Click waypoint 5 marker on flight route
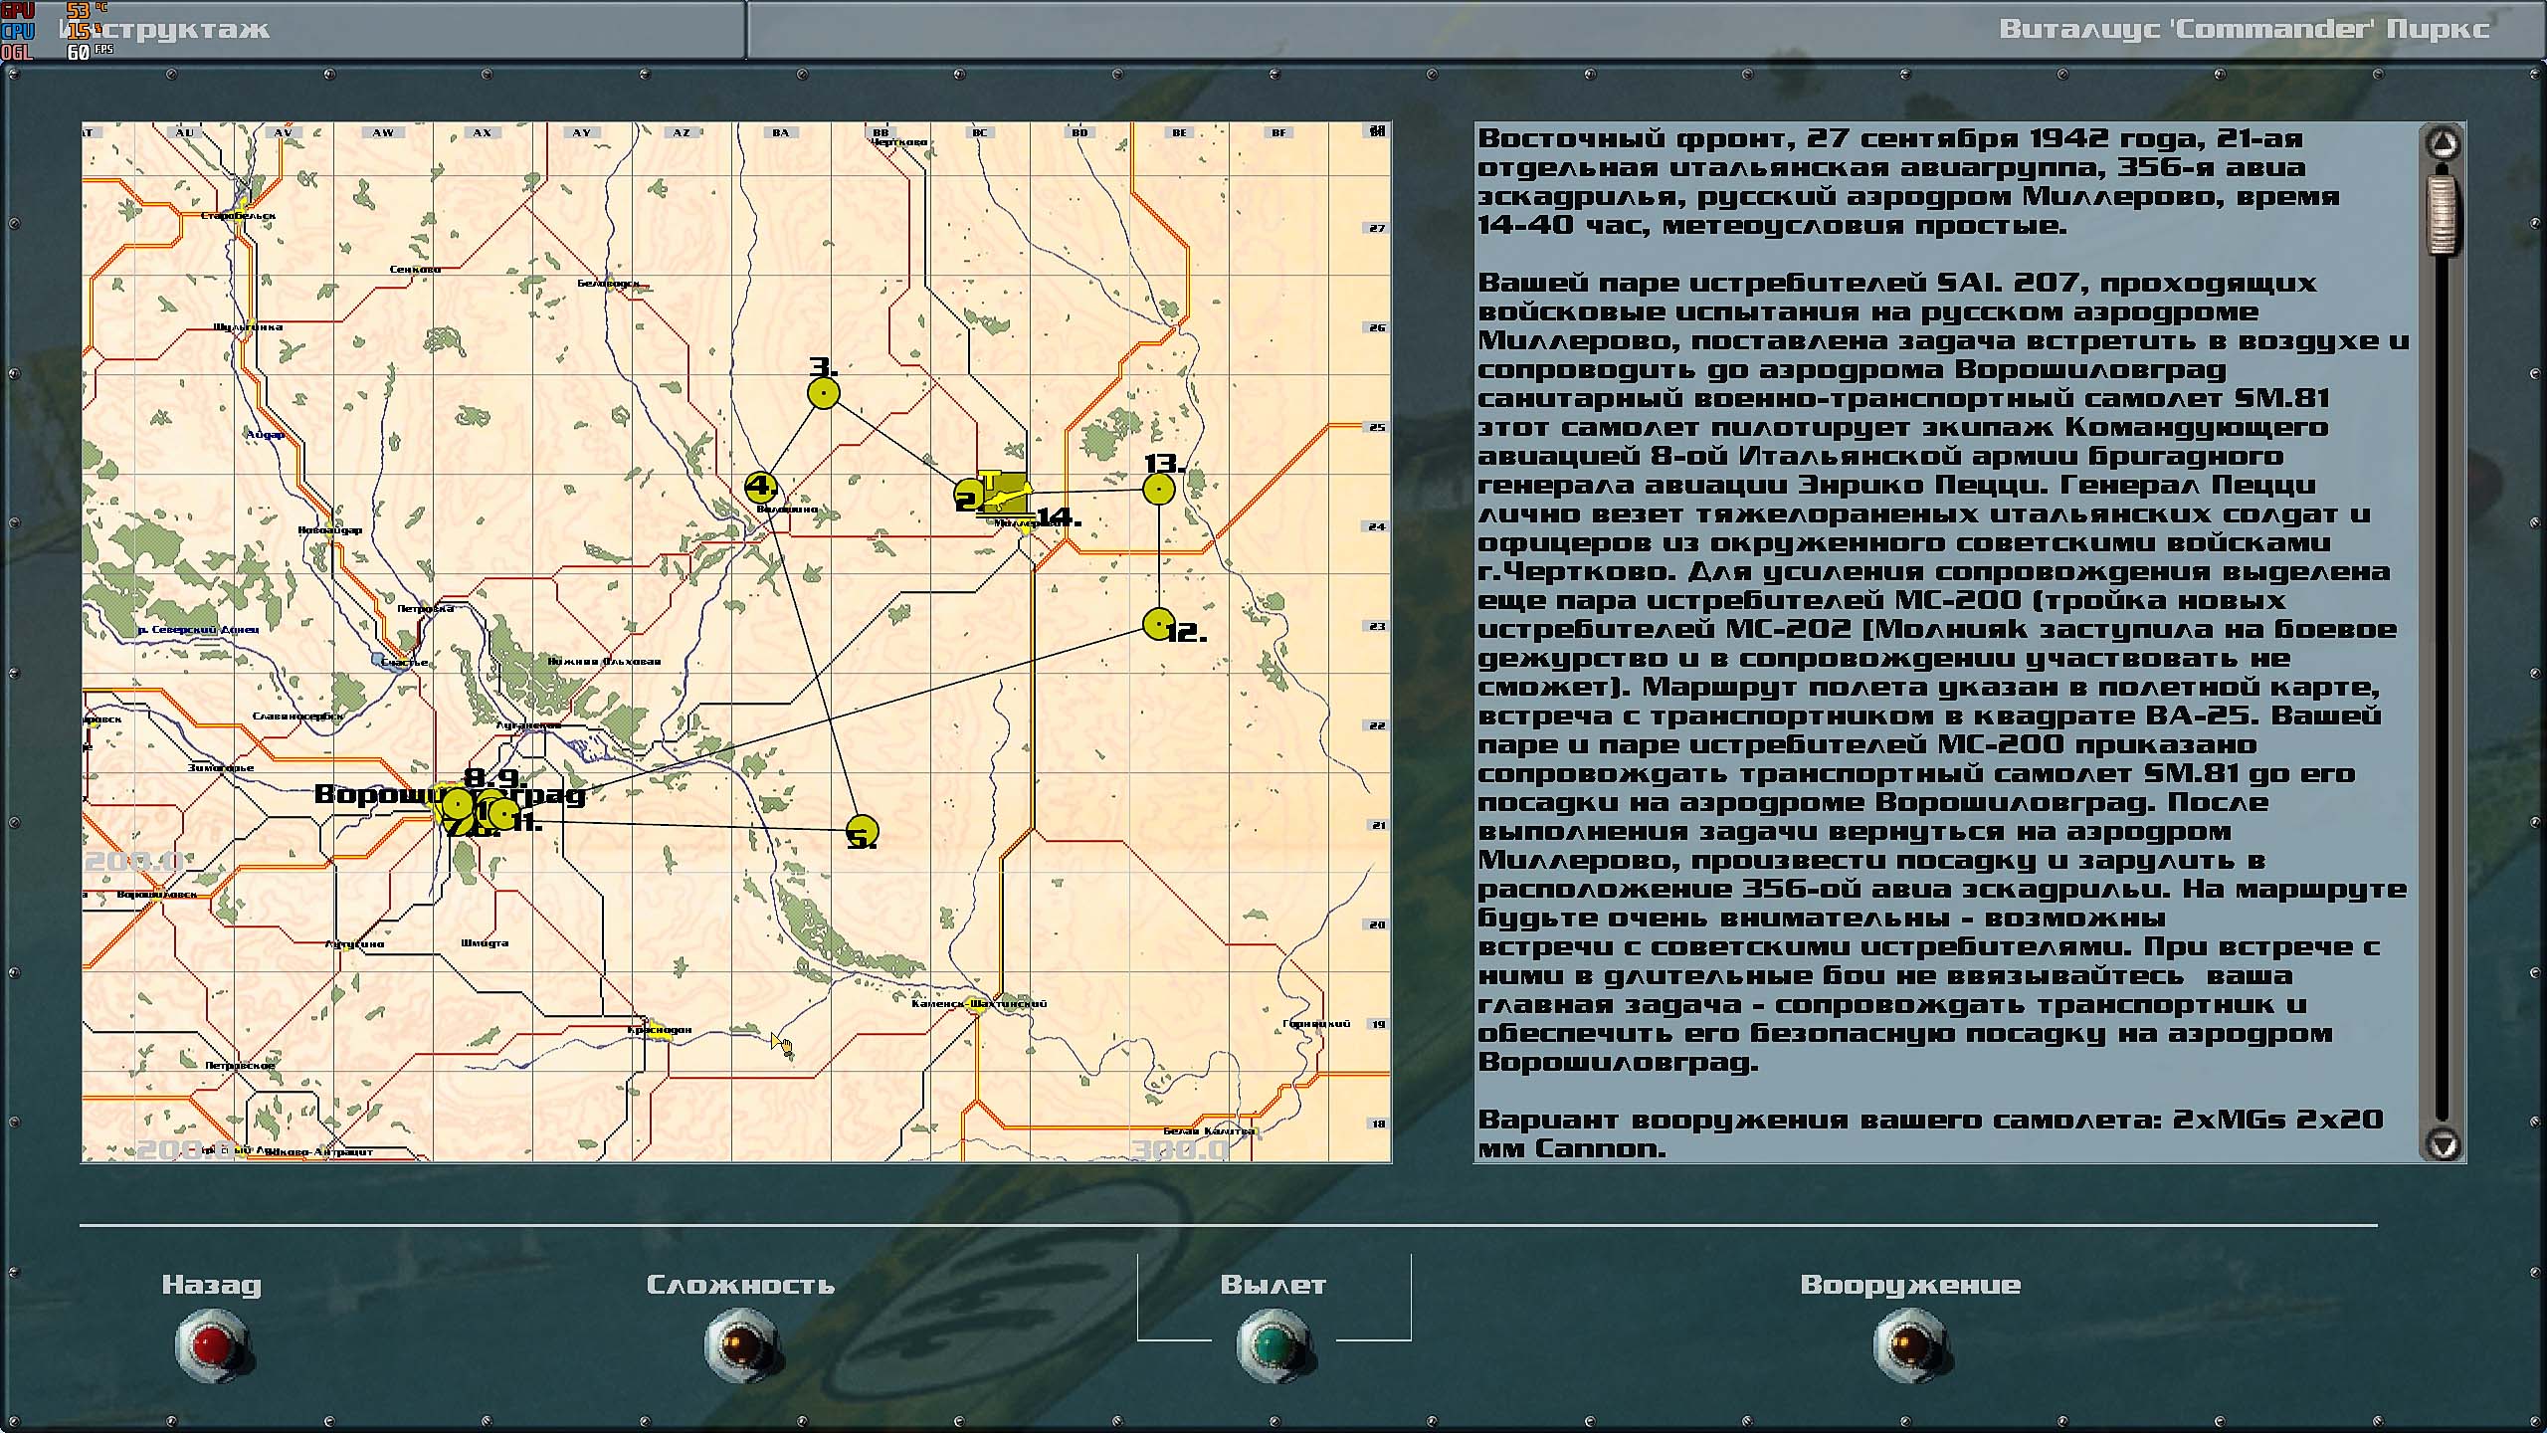This screenshot has width=2547, height=1433. tap(862, 830)
